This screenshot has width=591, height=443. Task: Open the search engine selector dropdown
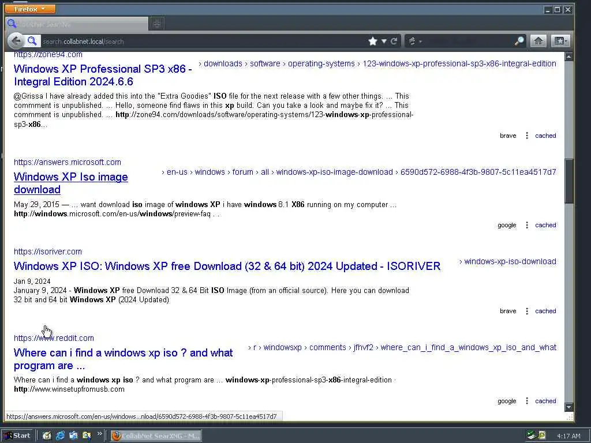(x=414, y=41)
